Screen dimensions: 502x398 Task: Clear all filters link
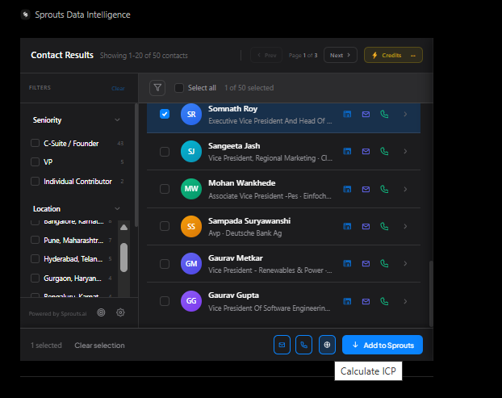click(118, 88)
